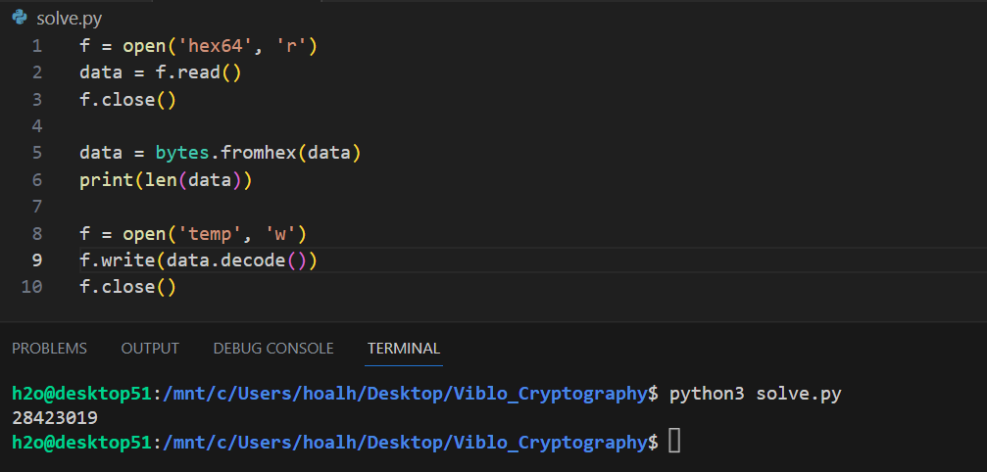Click line number 10 in the gutter
This screenshot has width=987, height=472.
[x=31, y=287]
